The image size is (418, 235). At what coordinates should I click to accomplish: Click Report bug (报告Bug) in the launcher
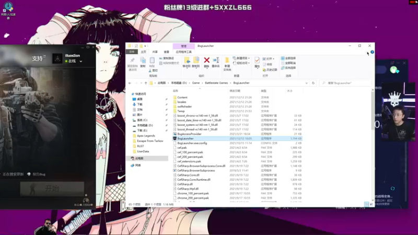click(x=39, y=174)
